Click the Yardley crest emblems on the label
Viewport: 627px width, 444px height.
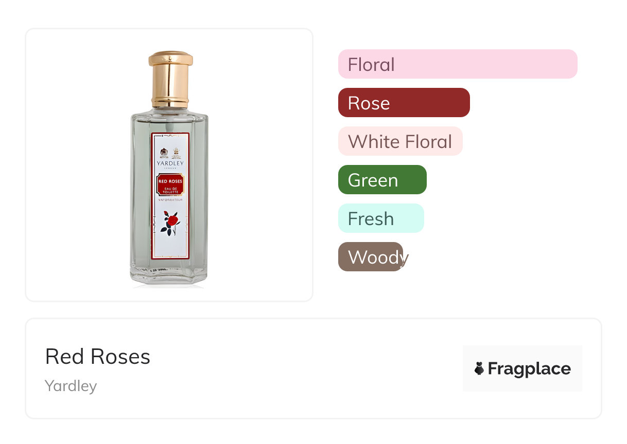[x=170, y=152]
